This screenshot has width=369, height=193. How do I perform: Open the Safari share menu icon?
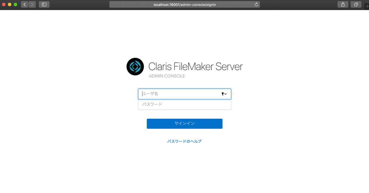(343, 5)
